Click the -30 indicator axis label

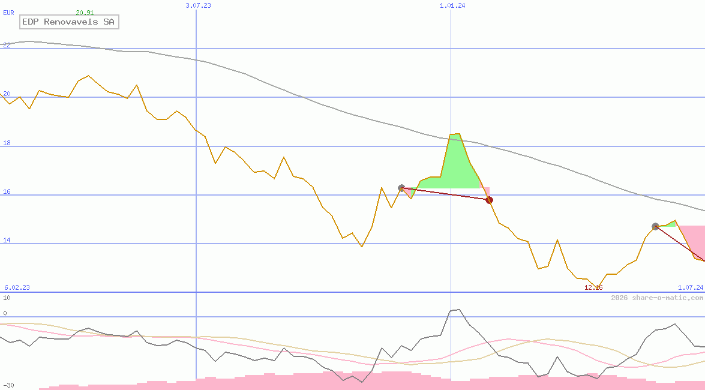(8, 385)
